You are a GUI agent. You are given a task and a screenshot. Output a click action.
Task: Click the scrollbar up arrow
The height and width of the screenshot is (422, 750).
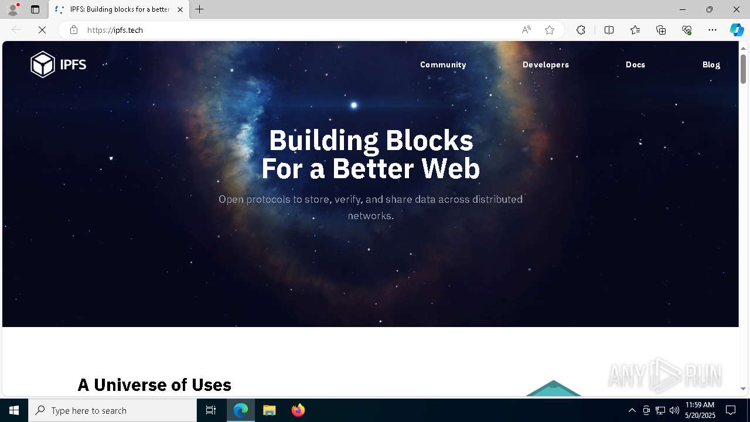click(743, 47)
